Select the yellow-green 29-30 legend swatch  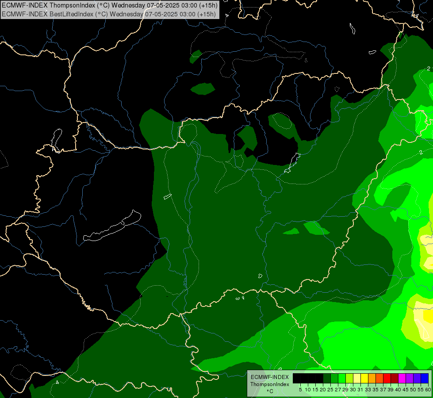(x=349, y=378)
